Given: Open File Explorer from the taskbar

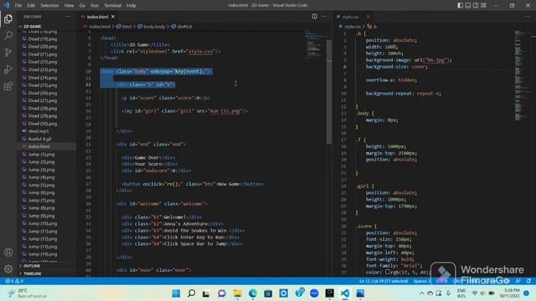Looking at the screenshot, I should pos(237,293).
